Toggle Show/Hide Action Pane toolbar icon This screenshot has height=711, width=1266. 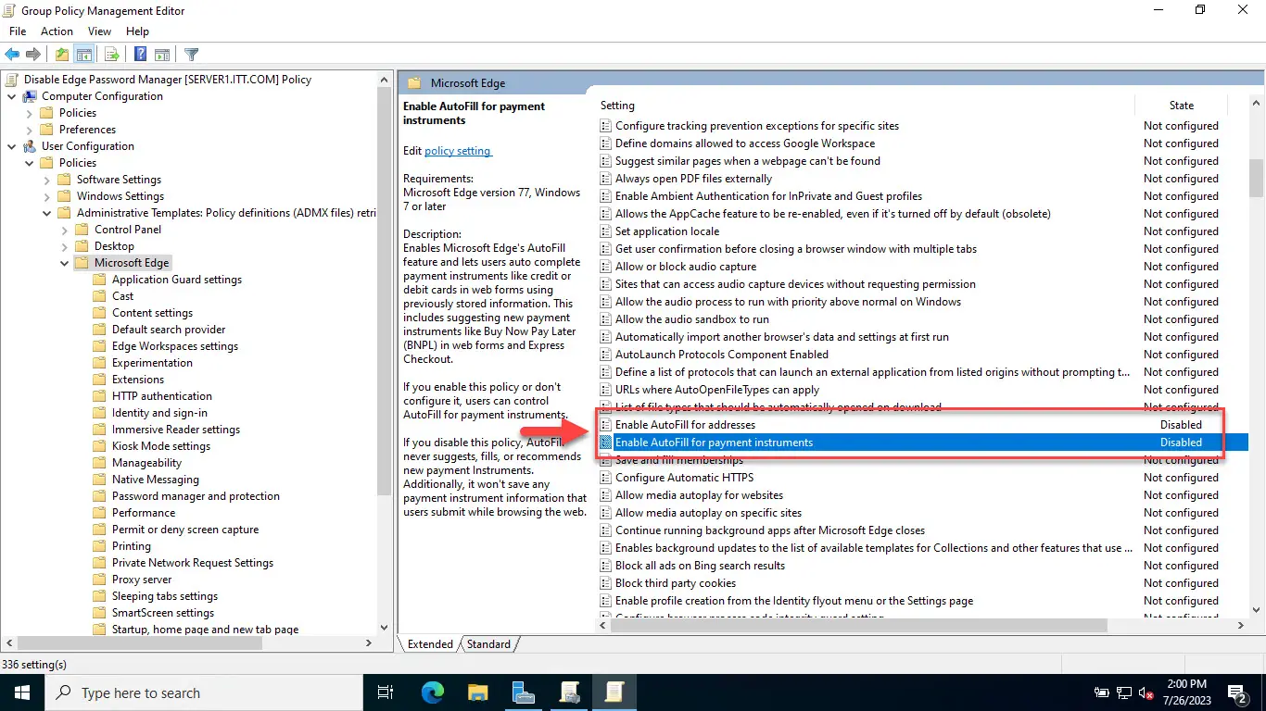(x=162, y=55)
